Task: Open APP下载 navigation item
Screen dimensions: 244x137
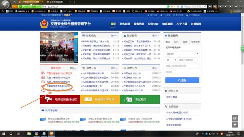Action: click(x=182, y=24)
